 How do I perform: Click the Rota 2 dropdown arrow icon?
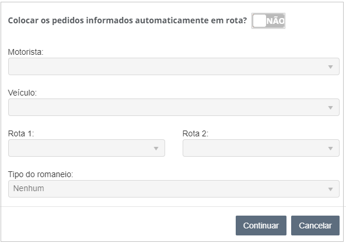(x=330, y=149)
